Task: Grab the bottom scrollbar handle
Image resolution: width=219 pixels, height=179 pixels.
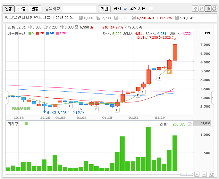Action: click(x=187, y=175)
